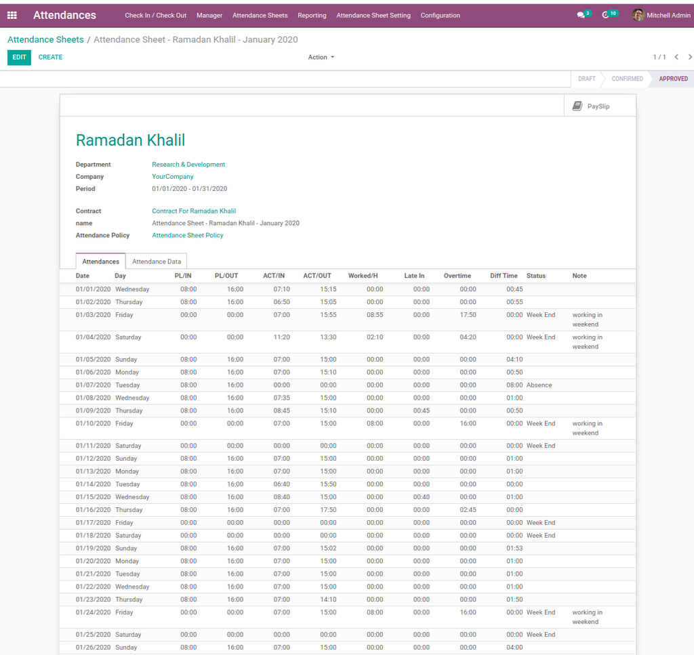This screenshot has height=655, width=694.
Task: Click the EDIT button
Action: tap(19, 58)
